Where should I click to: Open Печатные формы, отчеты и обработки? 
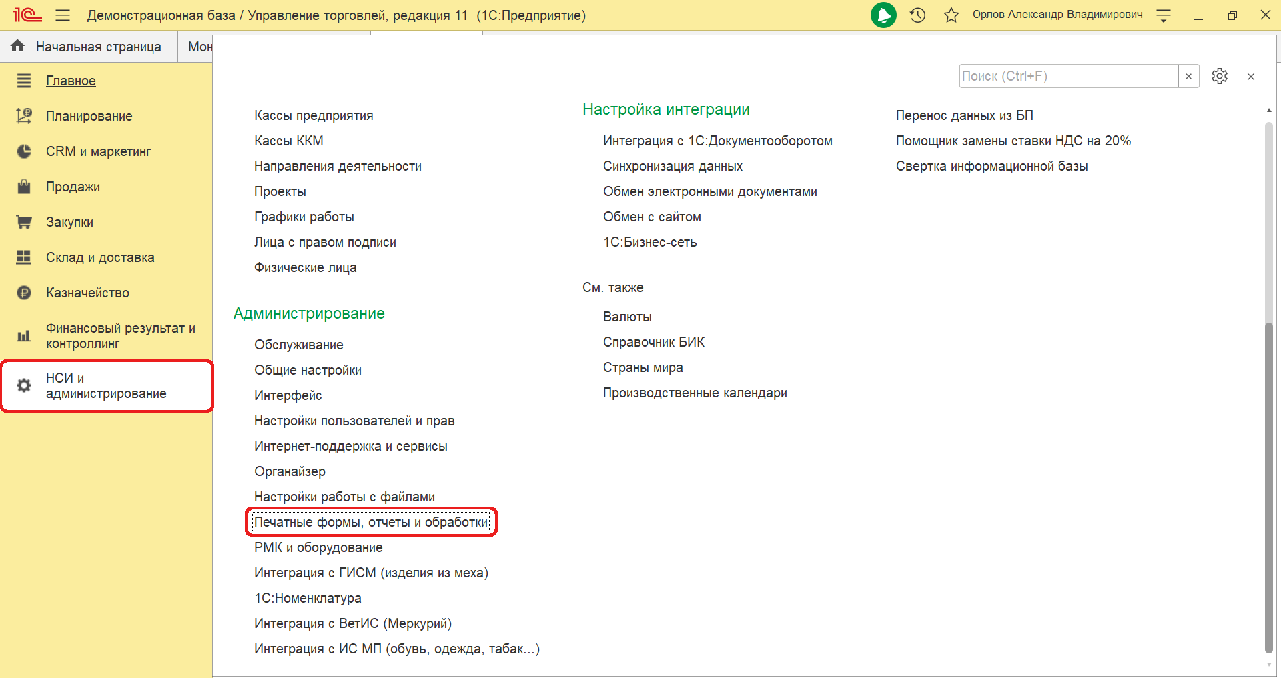click(x=371, y=522)
